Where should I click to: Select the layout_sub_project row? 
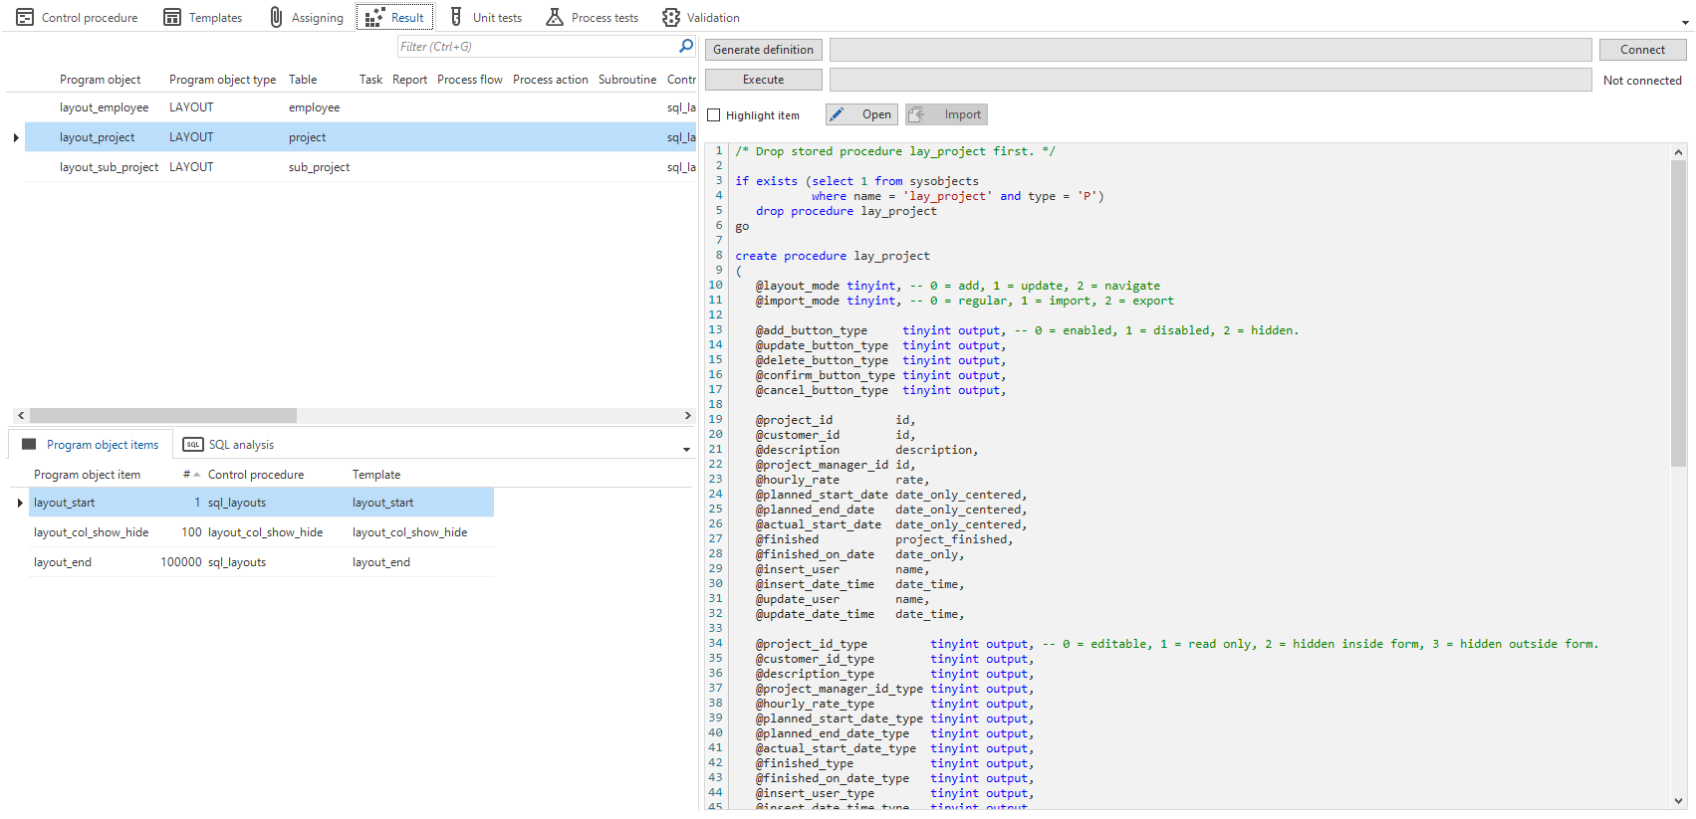pos(109,167)
